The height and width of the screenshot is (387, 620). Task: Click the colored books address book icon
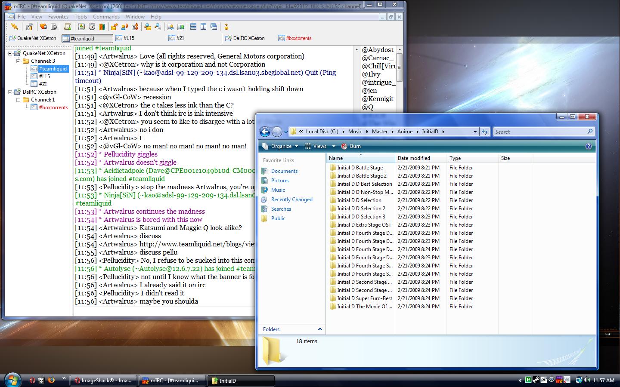[102, 27]
